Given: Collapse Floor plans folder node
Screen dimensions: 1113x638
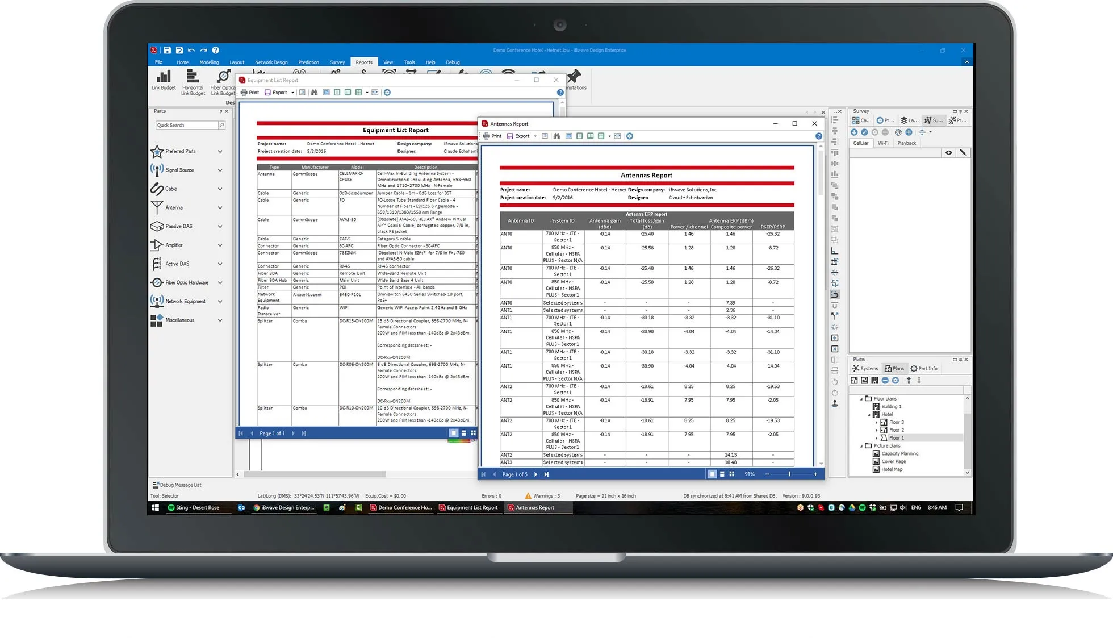Looking at the screenshot, I should (861, 399).
